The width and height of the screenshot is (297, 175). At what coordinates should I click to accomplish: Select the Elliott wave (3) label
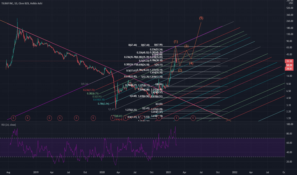coord(186,46)
